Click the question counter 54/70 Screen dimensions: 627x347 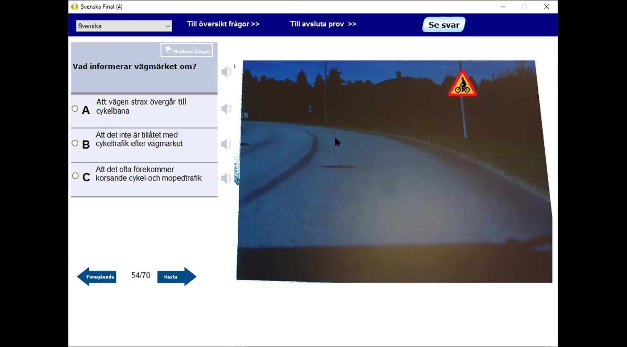pos(141,275)
